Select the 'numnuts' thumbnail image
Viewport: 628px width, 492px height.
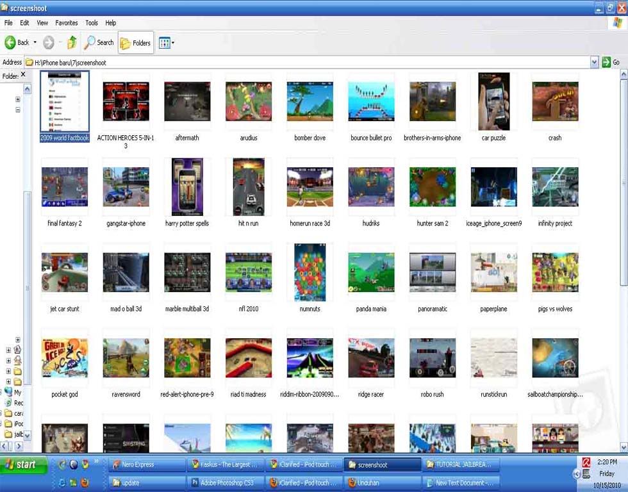pyautogui.click(x=310, y=272)
